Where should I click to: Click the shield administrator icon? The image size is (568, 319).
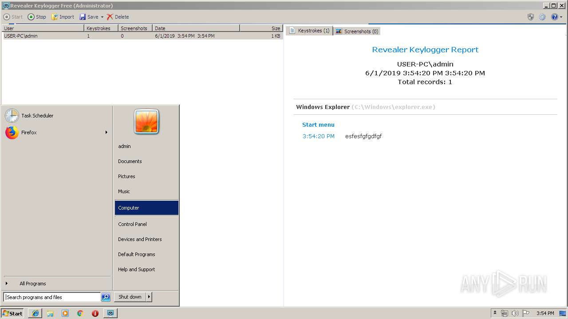point(531,17)
